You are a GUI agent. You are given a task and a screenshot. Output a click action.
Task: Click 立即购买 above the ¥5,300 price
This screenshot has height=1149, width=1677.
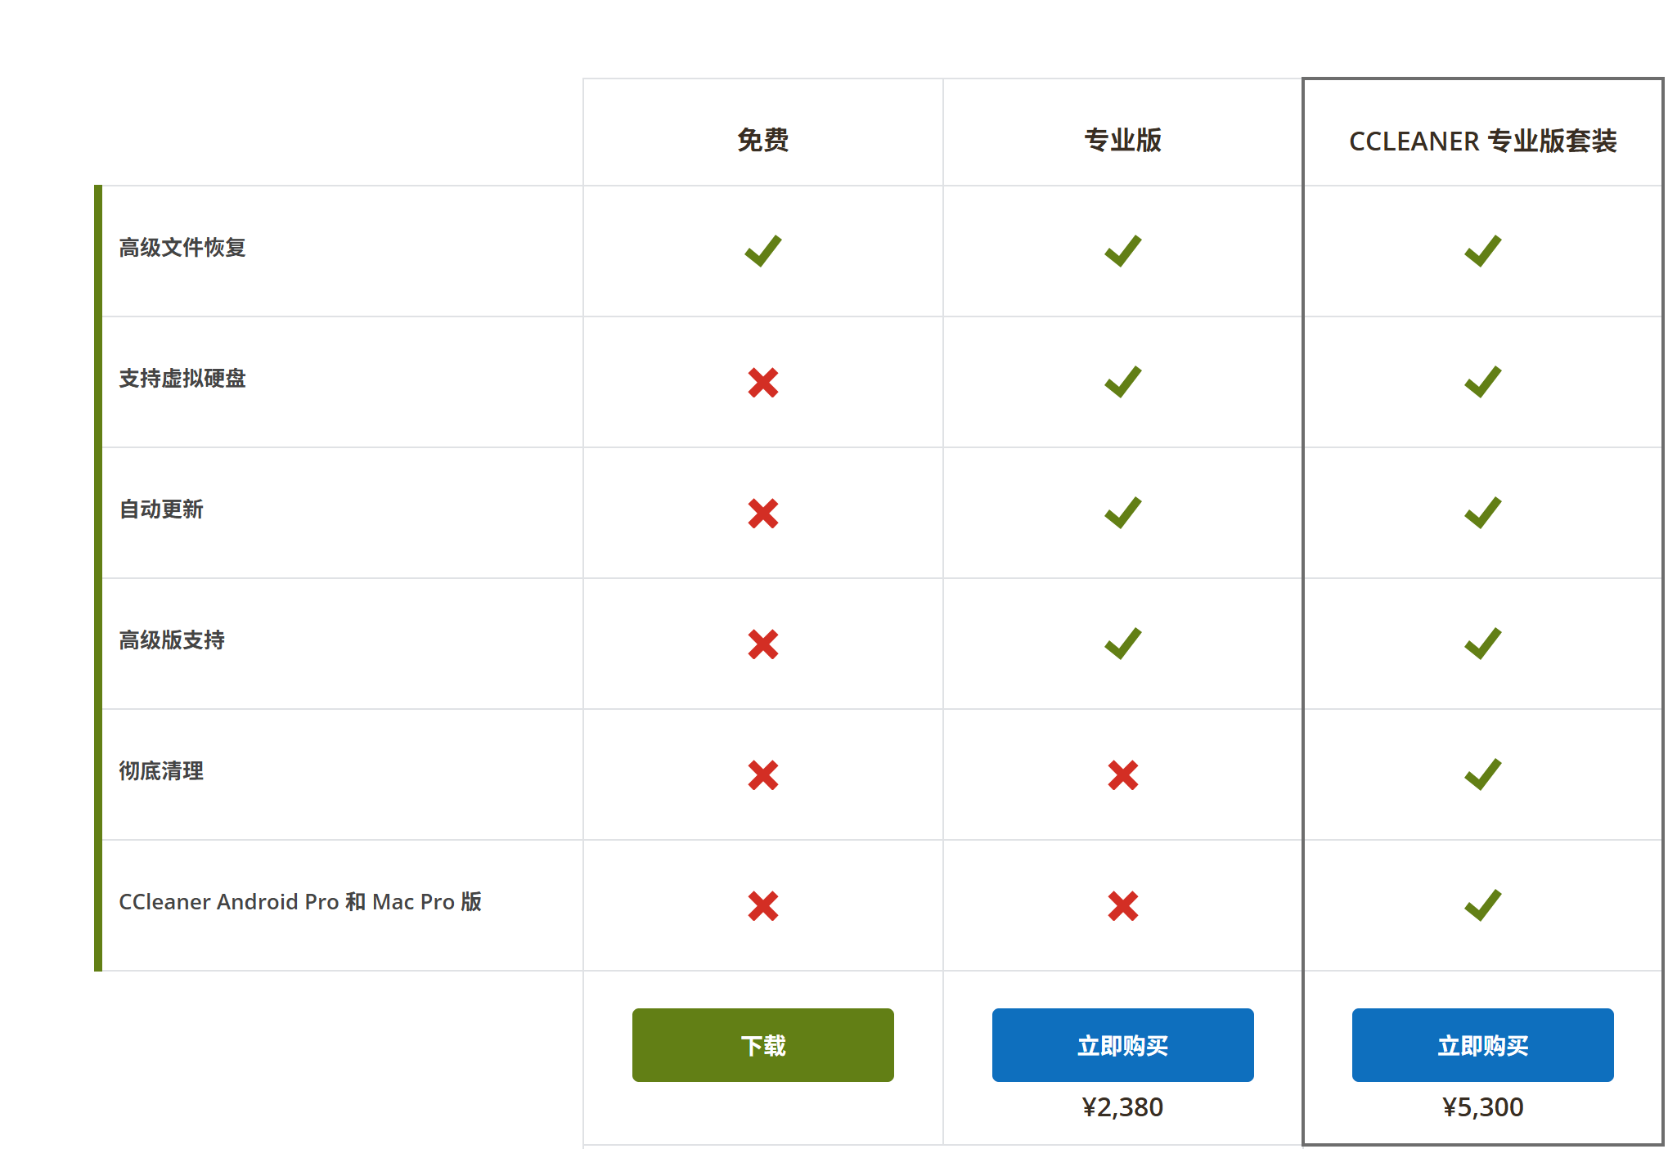[x=1482, y=1044]
